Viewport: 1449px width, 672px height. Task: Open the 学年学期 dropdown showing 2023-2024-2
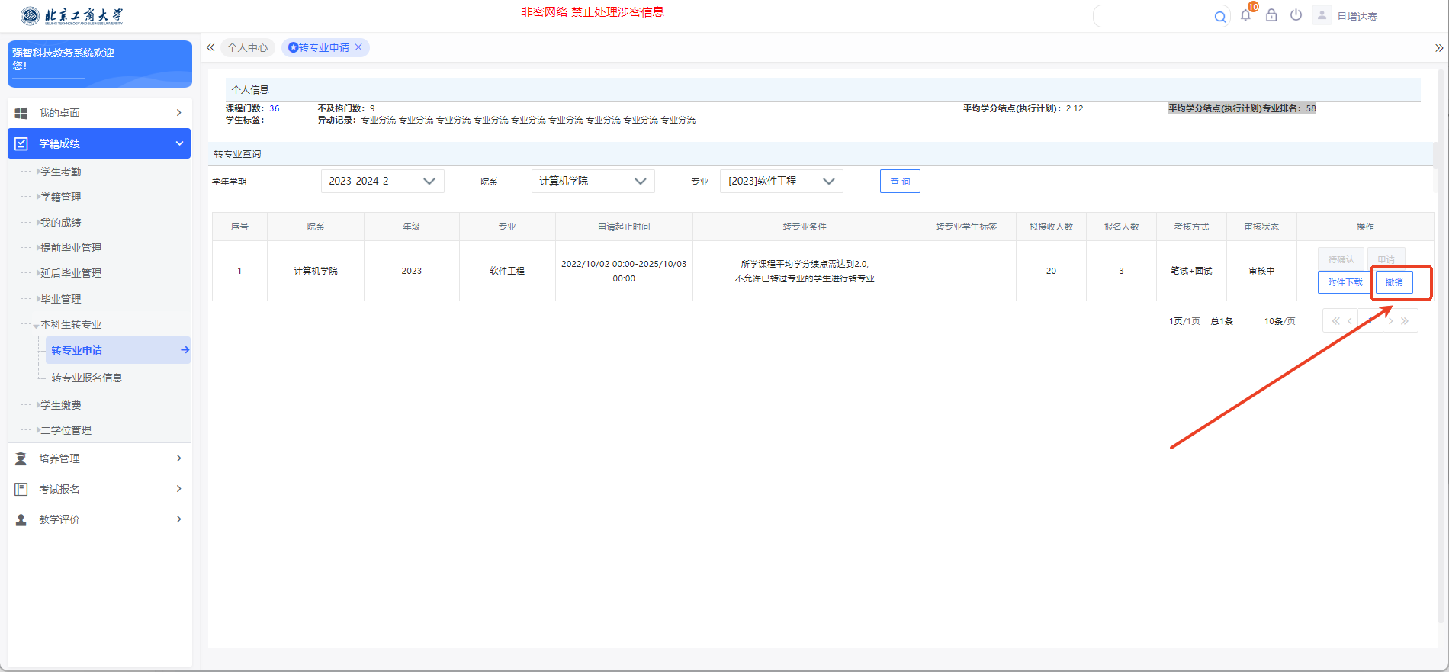(x=383, y=181)
